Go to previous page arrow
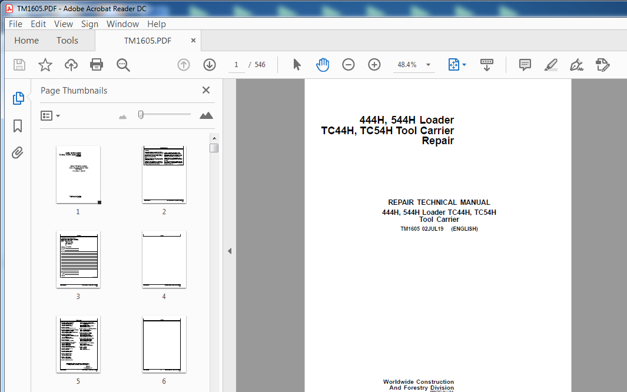 click(184, 65)
